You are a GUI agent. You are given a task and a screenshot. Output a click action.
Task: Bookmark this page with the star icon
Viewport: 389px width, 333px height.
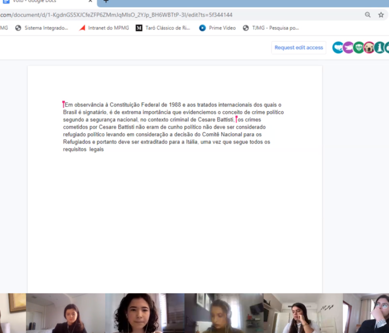coord(381,15)
